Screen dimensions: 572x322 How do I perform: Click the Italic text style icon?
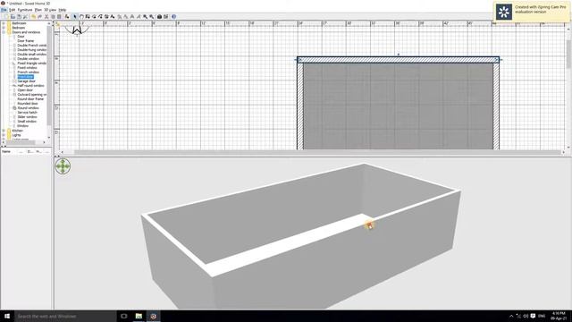coord(139,16)
